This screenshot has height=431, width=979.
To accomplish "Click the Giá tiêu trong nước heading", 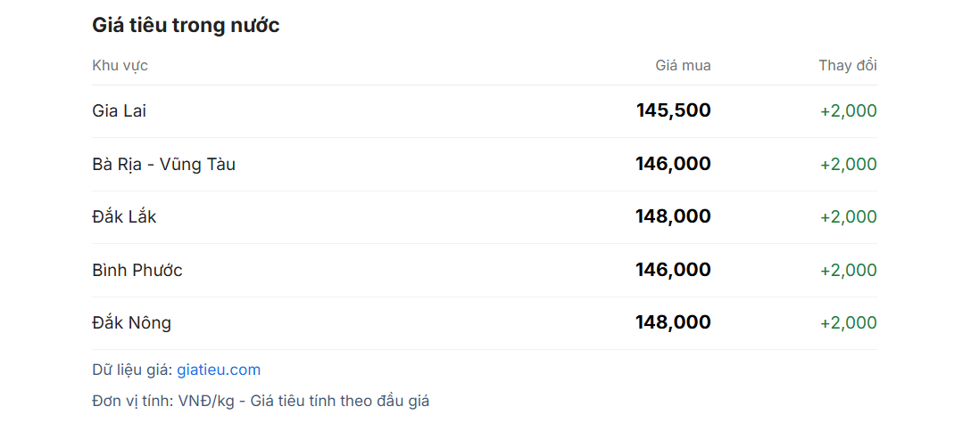I will (x=186, y=26).
